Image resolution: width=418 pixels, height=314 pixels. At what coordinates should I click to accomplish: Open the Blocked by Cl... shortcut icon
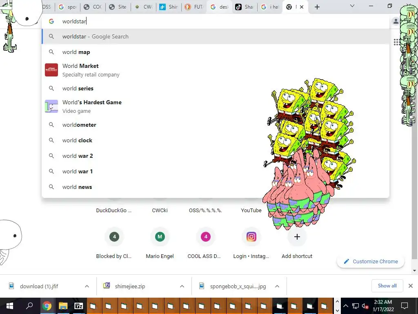(114, 237)
